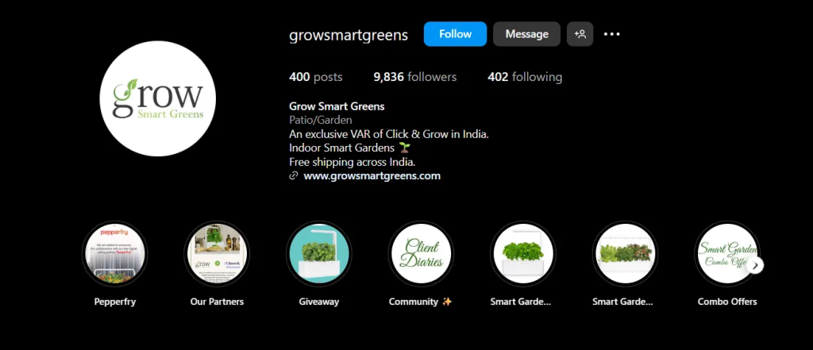Click the Message button
Image resolution: width=813 pixels, height=350 pixels.
click(527, 34)
